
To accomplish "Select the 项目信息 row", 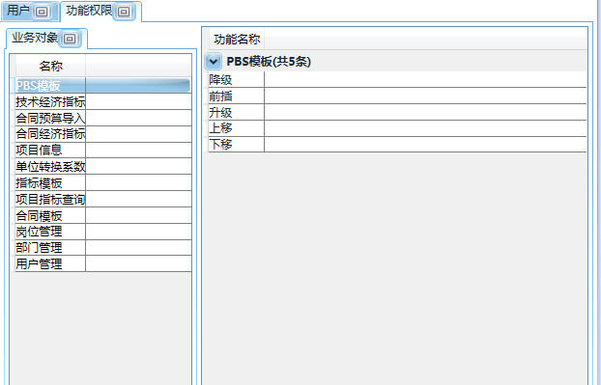I will pos(102,150).
